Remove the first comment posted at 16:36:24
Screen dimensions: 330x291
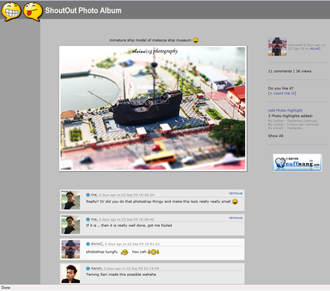(236, 193)
